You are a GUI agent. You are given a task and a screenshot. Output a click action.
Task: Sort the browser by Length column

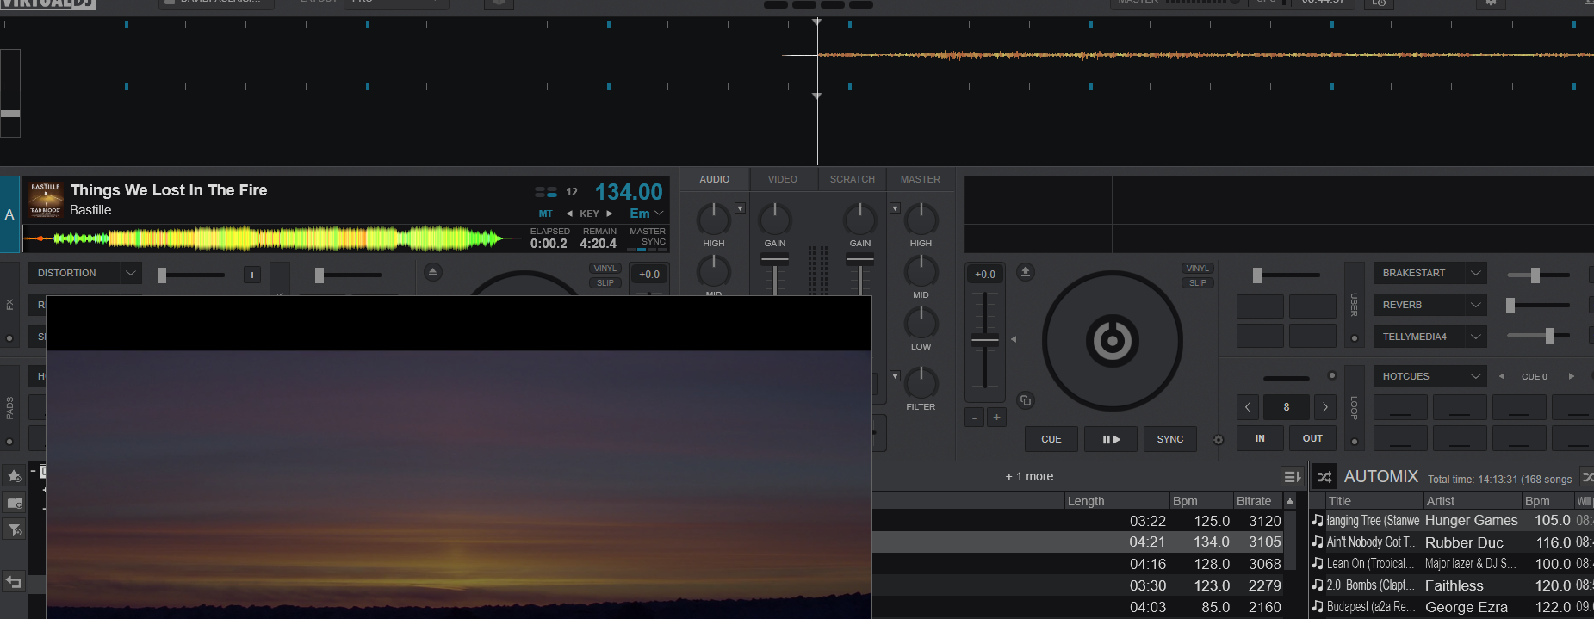click(x=1116, y=501)
